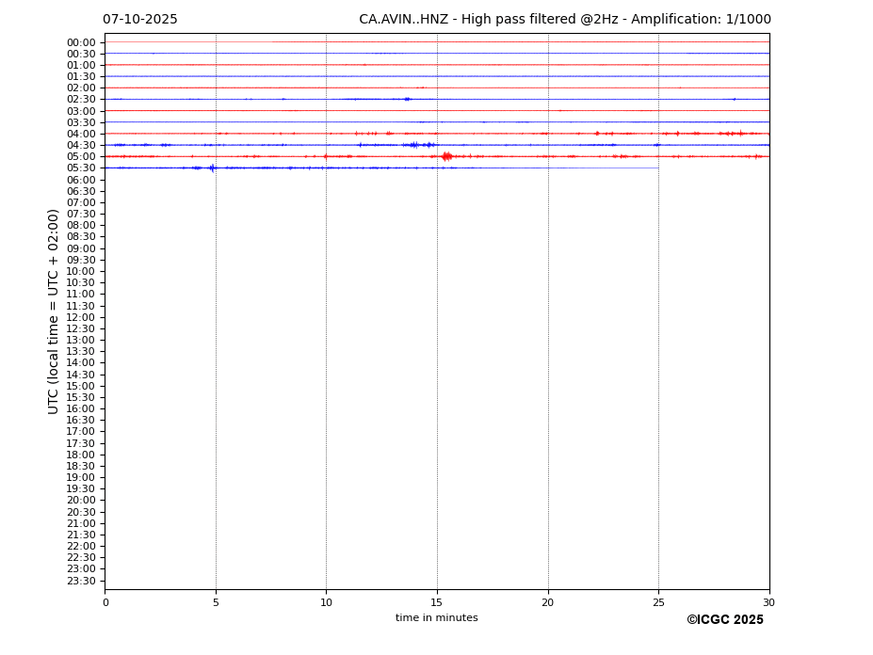
Task: Select the blue burst on the 04:30 trace
Action: tap(414, 145)
